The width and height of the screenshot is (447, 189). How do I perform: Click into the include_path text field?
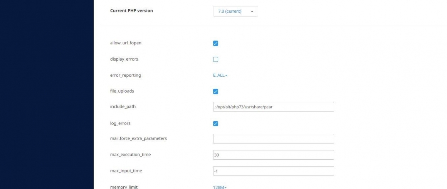pyautogui.click(x=273, y=107)
